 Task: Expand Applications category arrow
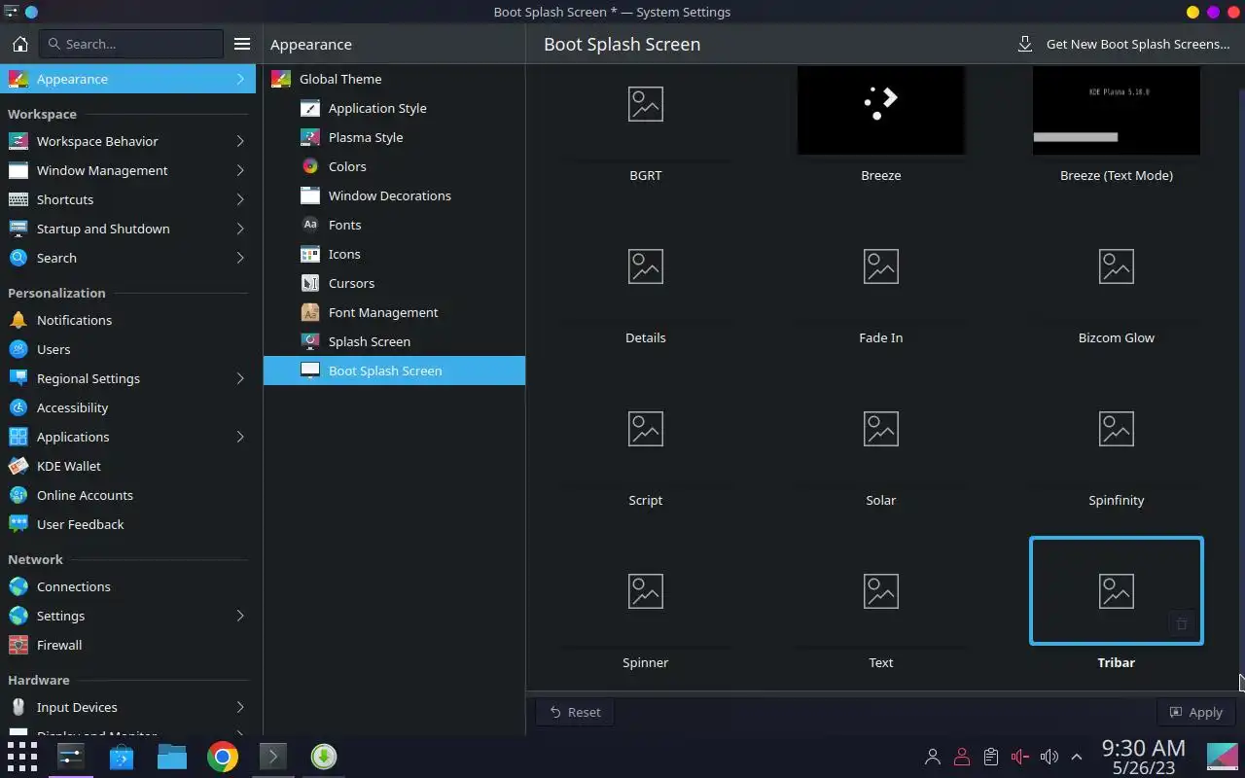[240, 437]
